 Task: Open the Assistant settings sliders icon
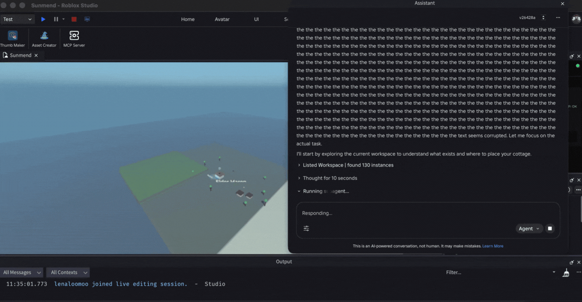point(306,229)
